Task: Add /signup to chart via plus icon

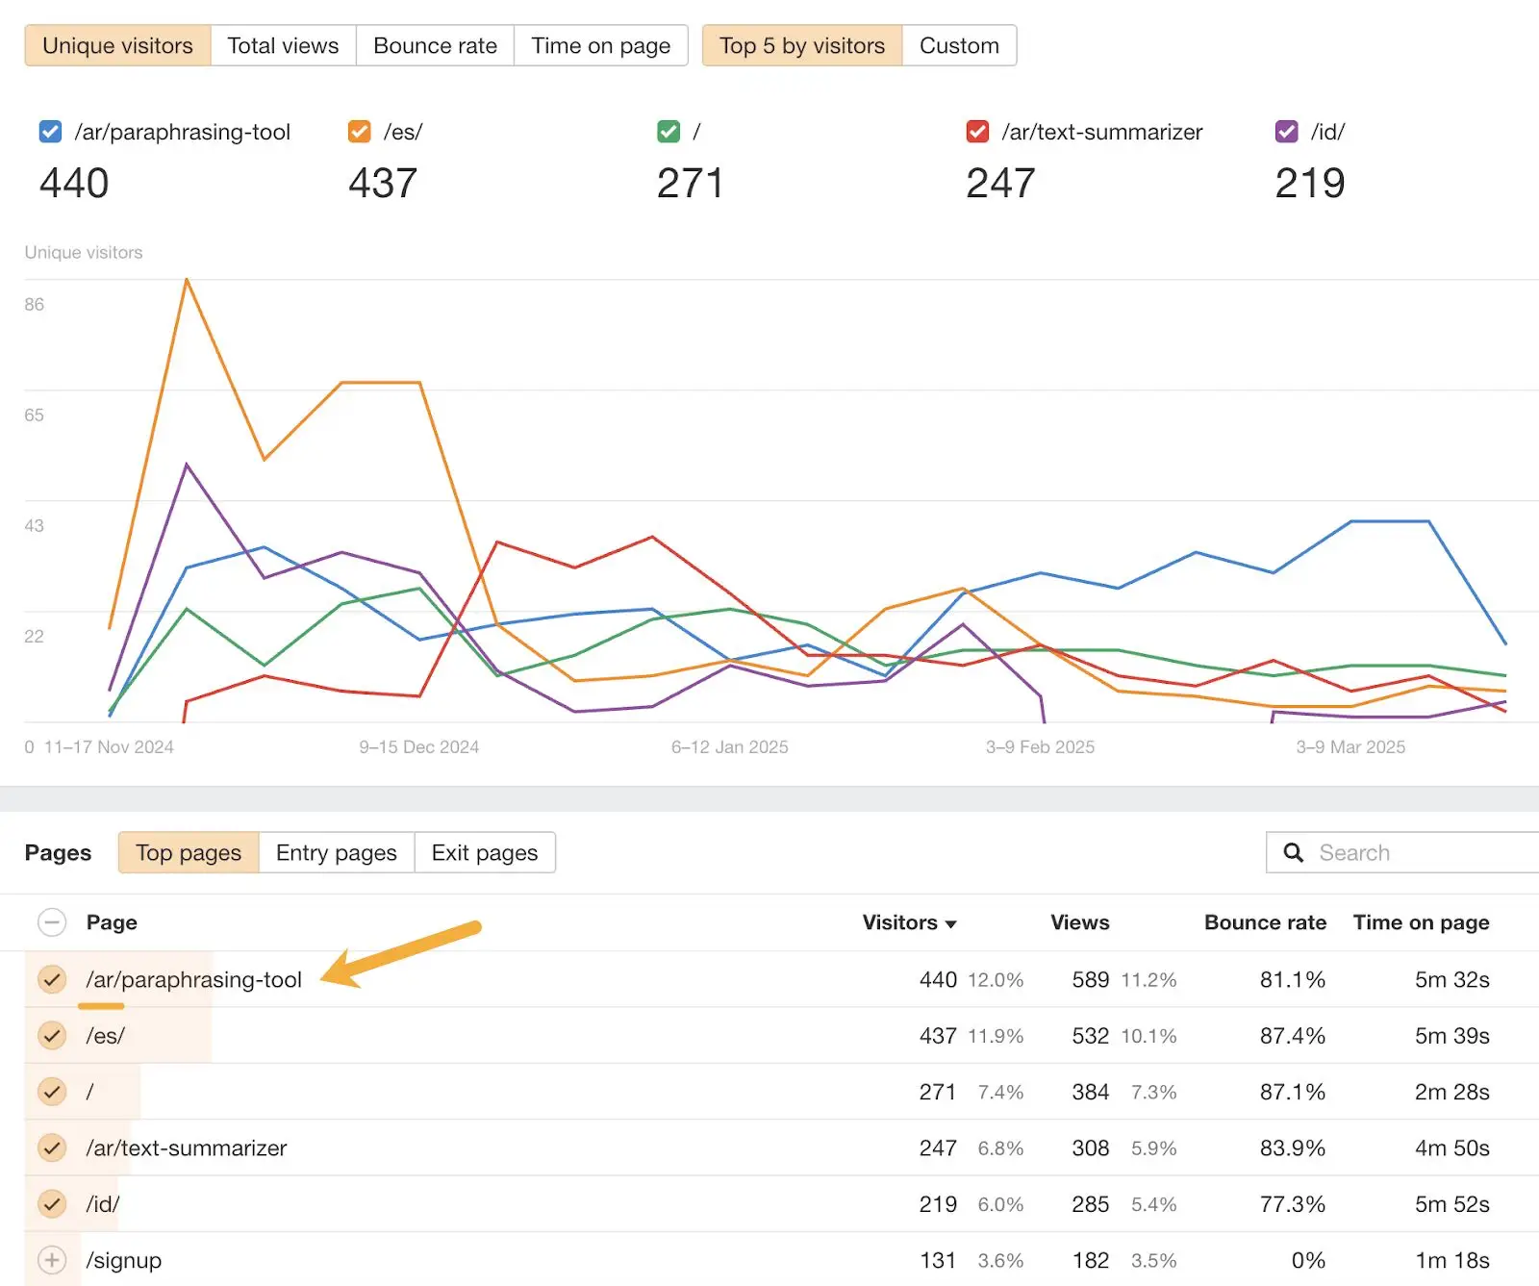Action: coord(52,1260)
